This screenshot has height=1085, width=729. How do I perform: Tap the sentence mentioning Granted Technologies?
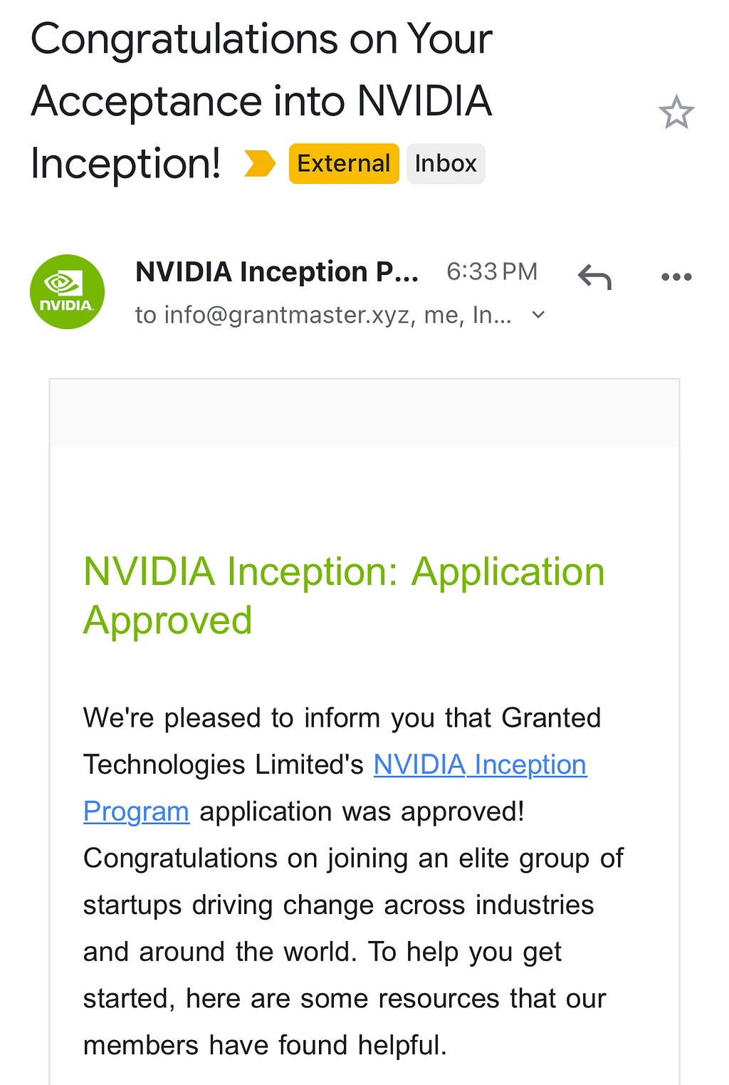[342, 764]
